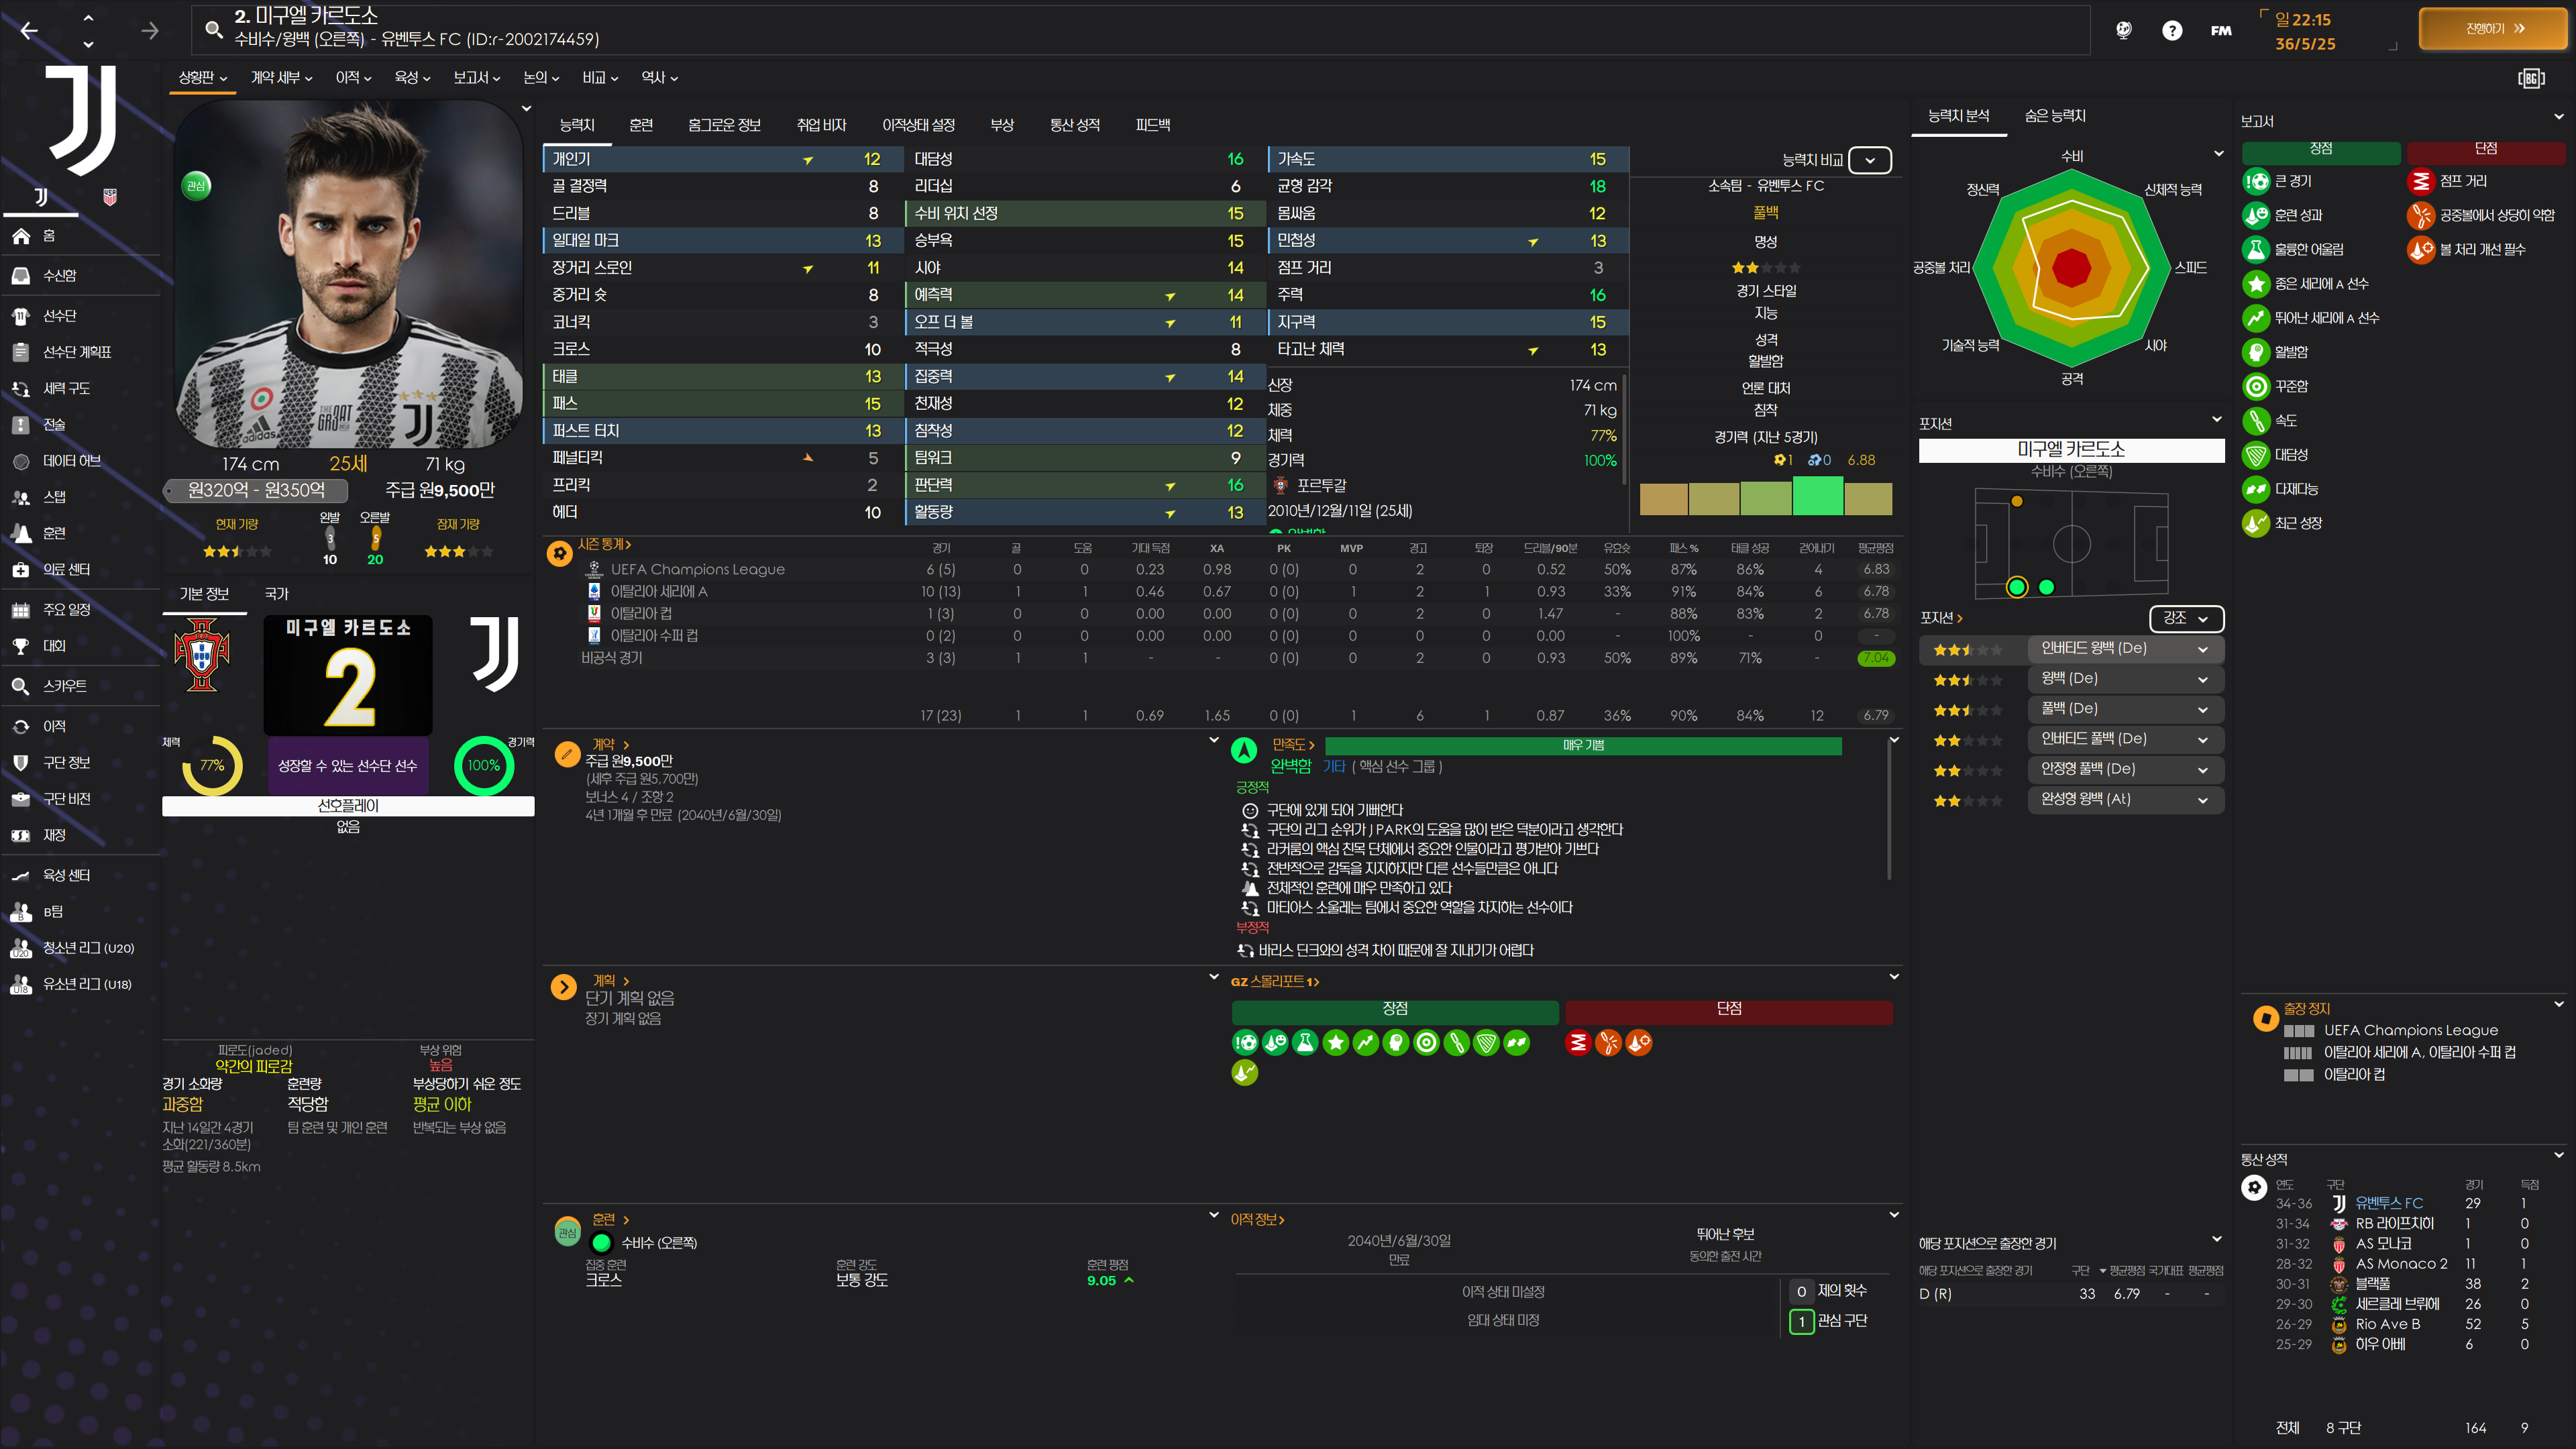Click the 큰 경기 strength icon
The height and width of the screenshot is (1449, 2576).
pos(2256,182)
